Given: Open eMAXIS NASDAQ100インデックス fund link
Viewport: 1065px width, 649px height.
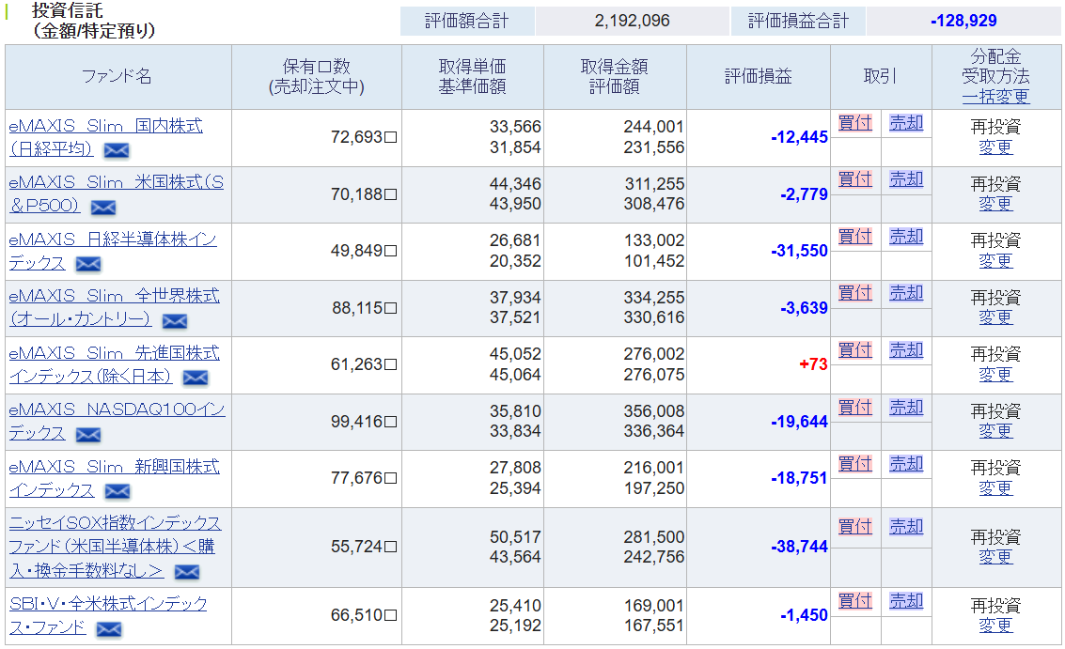Looking at the screenshot, I should click(117, 422).
